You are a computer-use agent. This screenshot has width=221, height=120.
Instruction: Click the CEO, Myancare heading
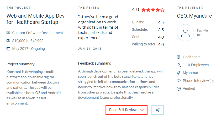[194, 16]
